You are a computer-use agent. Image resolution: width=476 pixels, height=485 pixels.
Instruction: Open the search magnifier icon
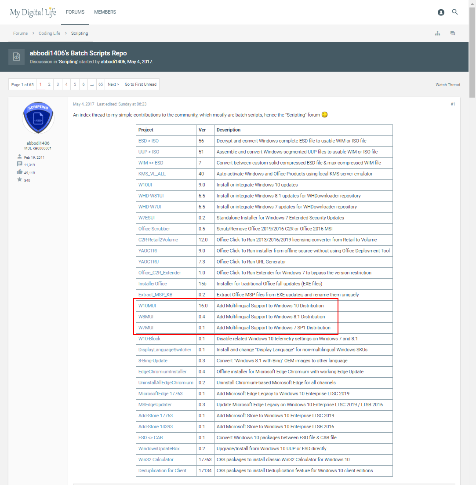coord(454,12)
